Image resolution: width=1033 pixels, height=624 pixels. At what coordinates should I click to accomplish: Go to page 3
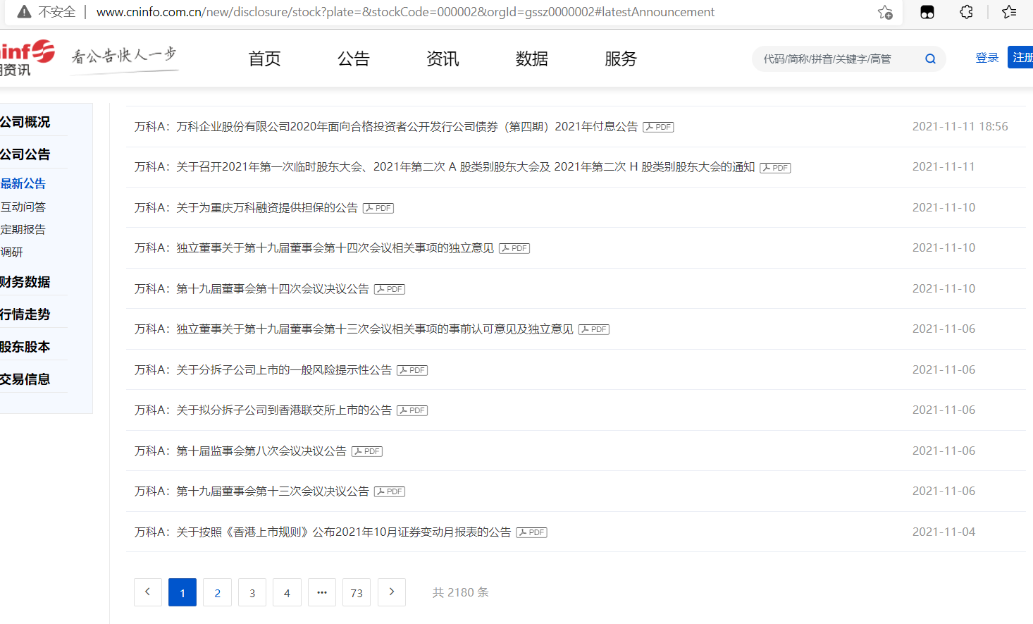[x=252, y=592]
